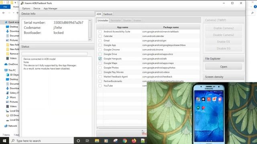
Task: Click the Enable Camera2 button
Action: pyautogui.click(x=224, y=28)
